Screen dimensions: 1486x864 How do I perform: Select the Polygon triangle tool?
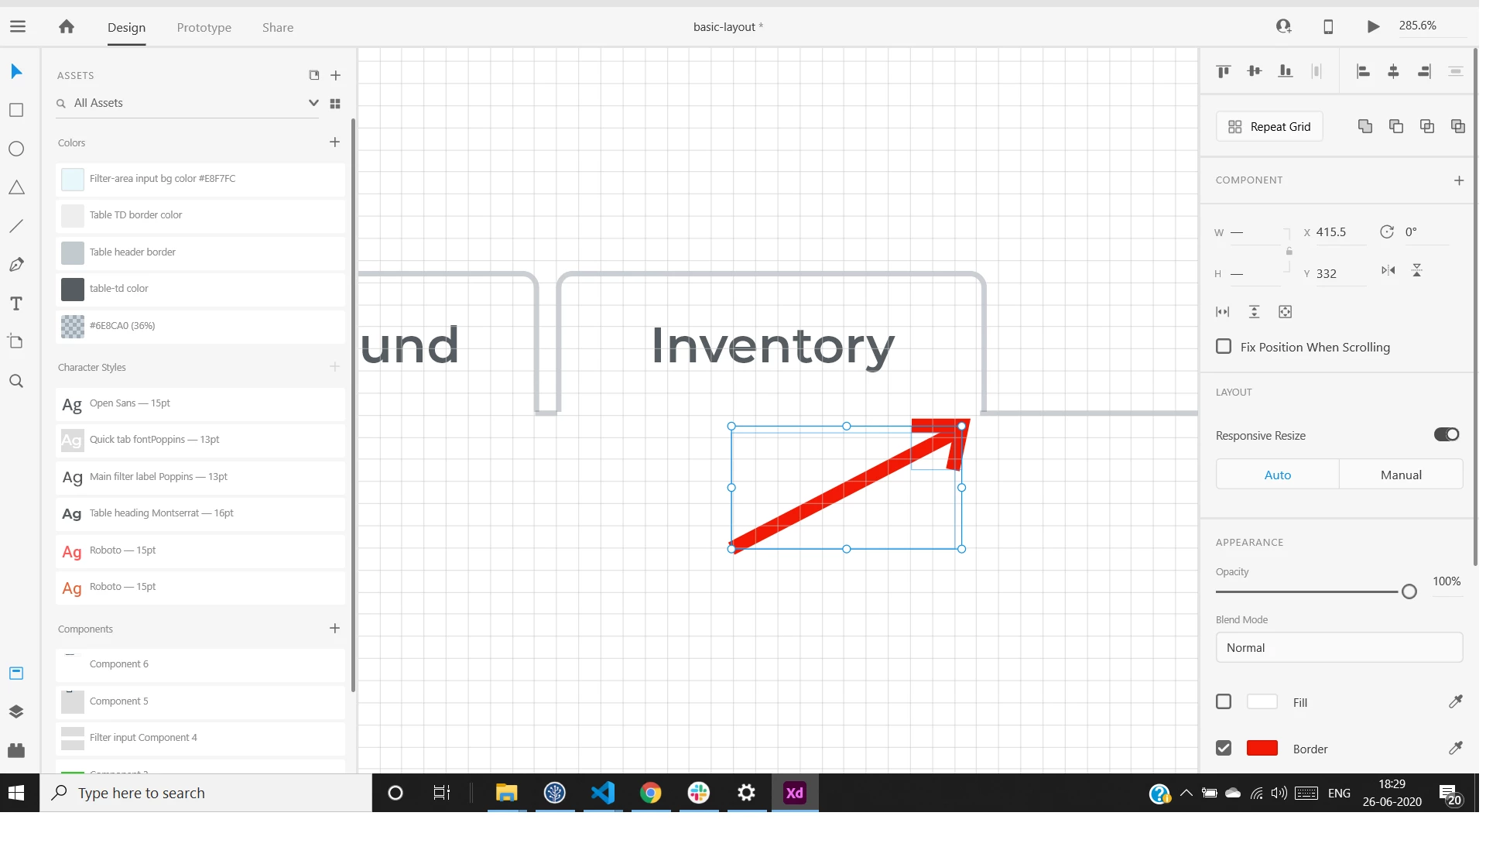[16, 187]
